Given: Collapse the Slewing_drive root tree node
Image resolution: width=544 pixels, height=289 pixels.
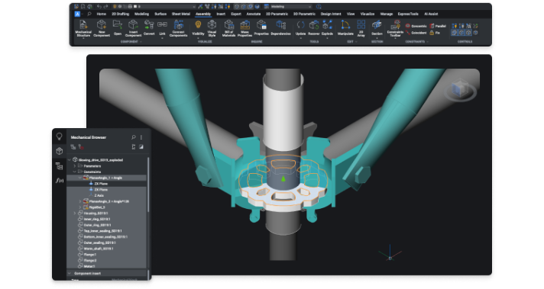Looking at the screenshot, I should [x=70, y=160].
